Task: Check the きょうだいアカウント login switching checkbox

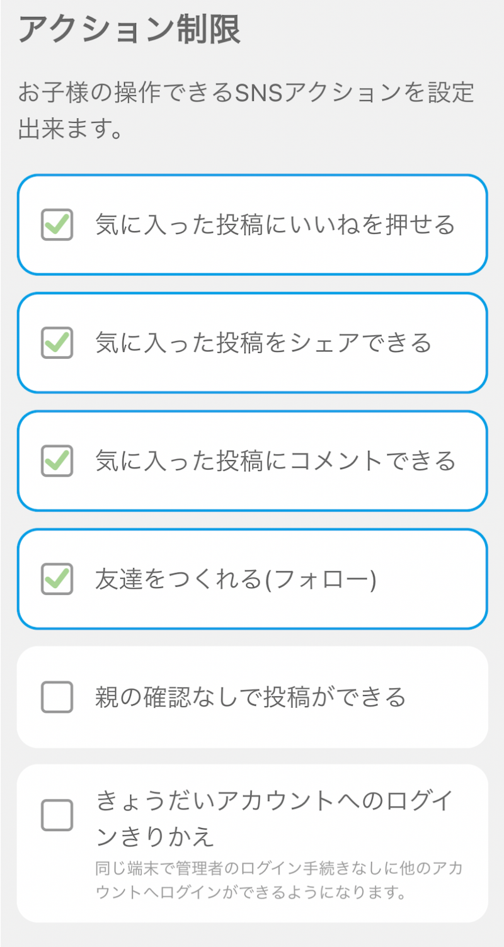Action: pos(57,815)
